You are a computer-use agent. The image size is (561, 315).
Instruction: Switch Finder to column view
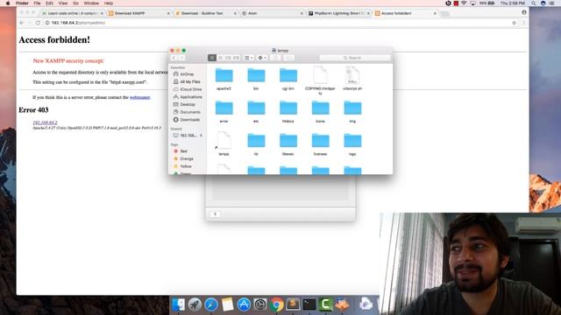(x=228, y=58)
